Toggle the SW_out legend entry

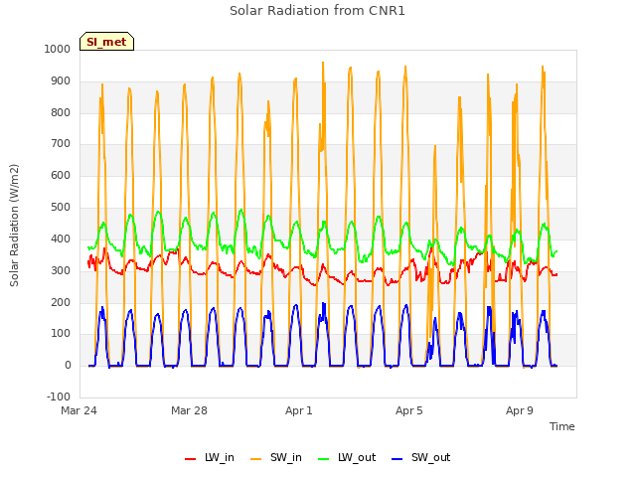pyautogui.click(x=421, y=457)
